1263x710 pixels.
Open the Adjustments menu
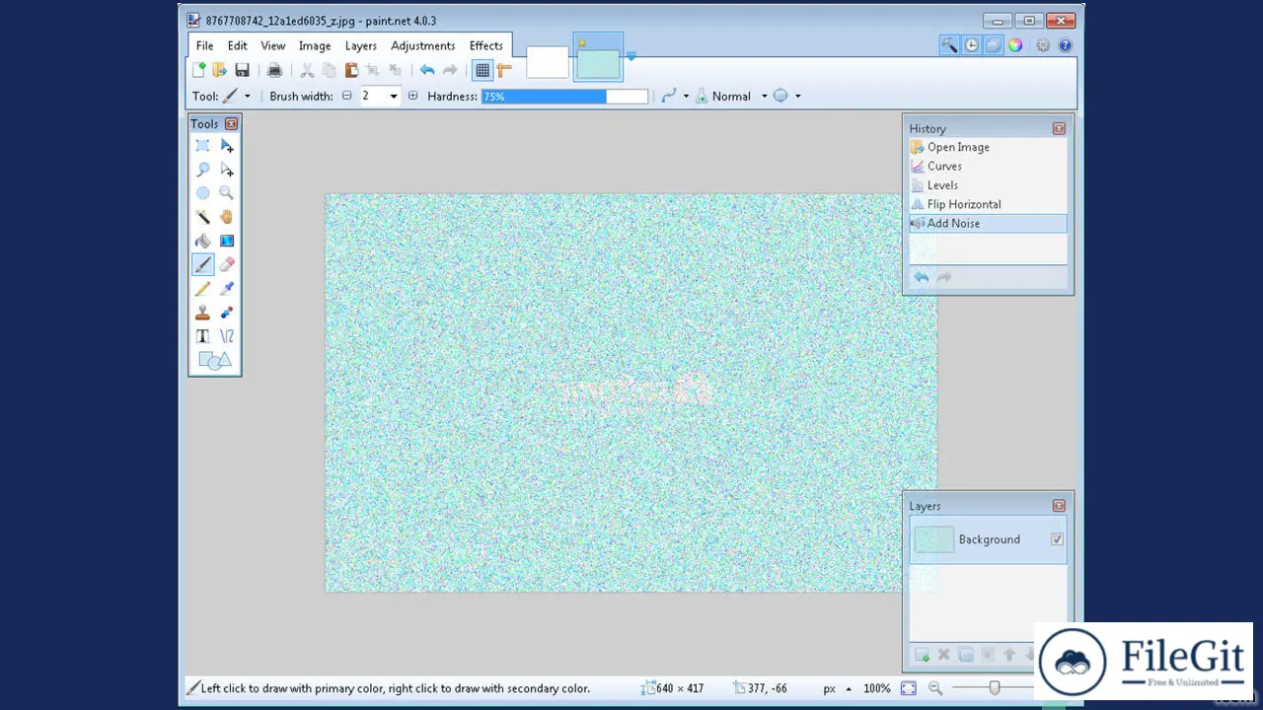pos(423,45)
